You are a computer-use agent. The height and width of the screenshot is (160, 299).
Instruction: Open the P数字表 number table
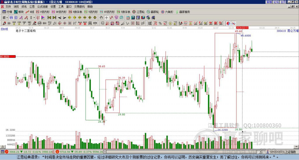click(75, 12)
